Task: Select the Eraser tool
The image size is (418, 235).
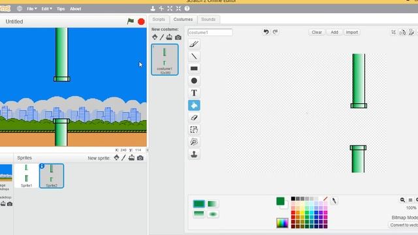Action: [194, 117]
